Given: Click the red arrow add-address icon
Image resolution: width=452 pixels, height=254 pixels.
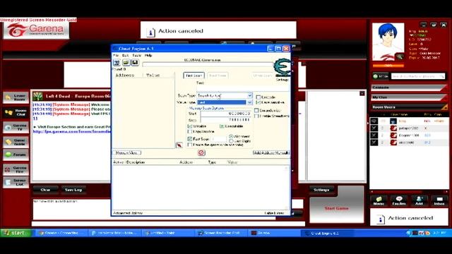Looking at the screenshot, I should pyautogui.click(x=179, y=145).
